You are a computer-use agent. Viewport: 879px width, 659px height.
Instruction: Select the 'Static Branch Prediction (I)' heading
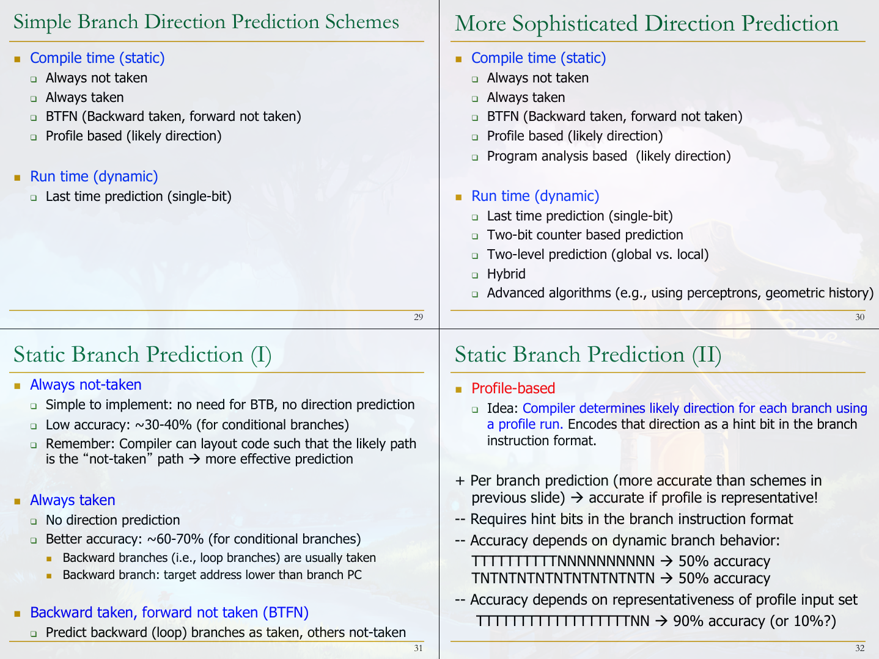point(142,355)
